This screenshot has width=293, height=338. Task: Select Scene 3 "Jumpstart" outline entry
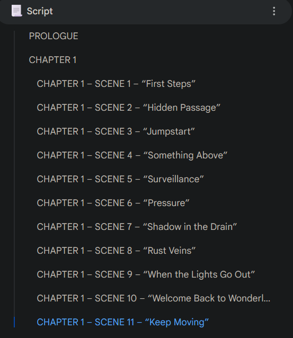[x=116, y=131]
